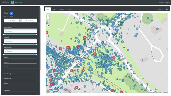This screenshot has width=171, height=96.
Task: Open the Subcategory select tags dropdown
Action: pos(20,51)
